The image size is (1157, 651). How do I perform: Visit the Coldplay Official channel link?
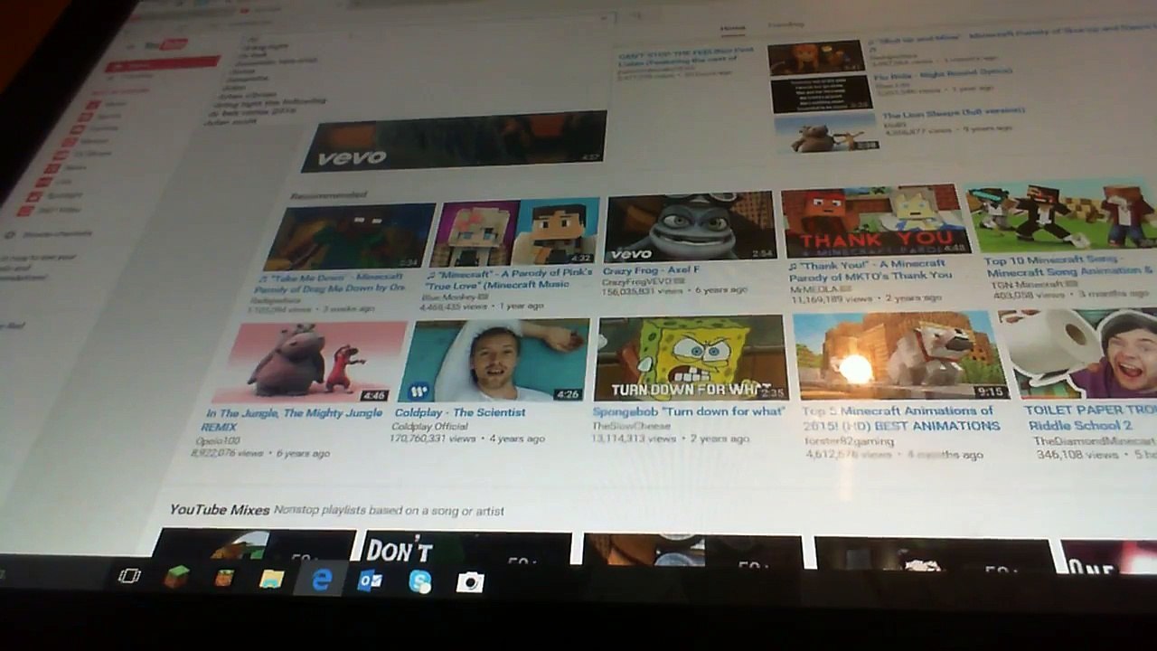pos(430,426)
